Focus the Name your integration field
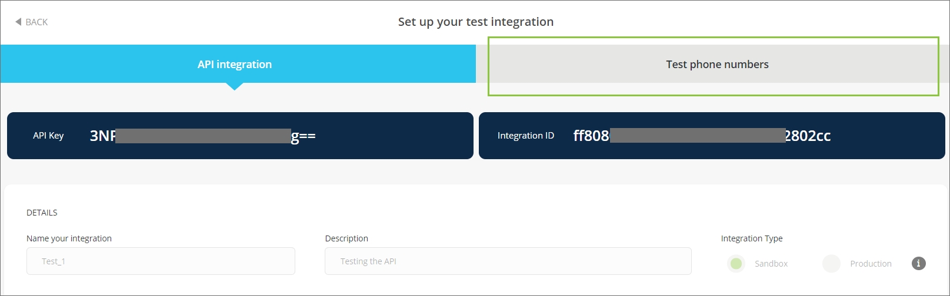 (x=161, y=261)
